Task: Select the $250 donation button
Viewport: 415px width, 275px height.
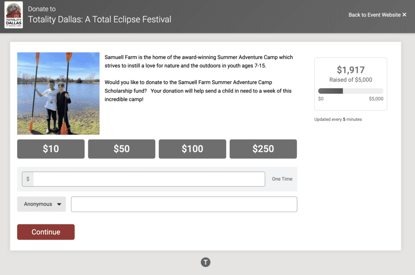Action: pos(263,149)
